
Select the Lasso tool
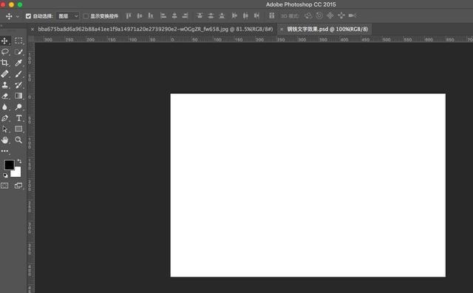[5, 52]
